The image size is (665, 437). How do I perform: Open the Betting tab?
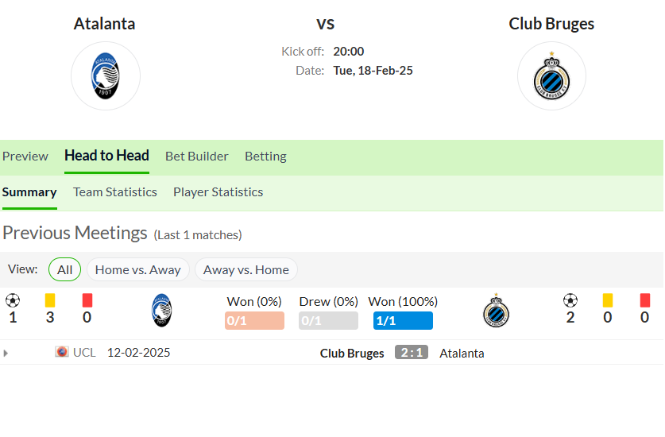coord(265,157)
